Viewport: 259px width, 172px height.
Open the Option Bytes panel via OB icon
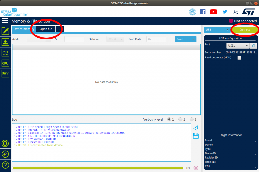[x=5, y=53]
